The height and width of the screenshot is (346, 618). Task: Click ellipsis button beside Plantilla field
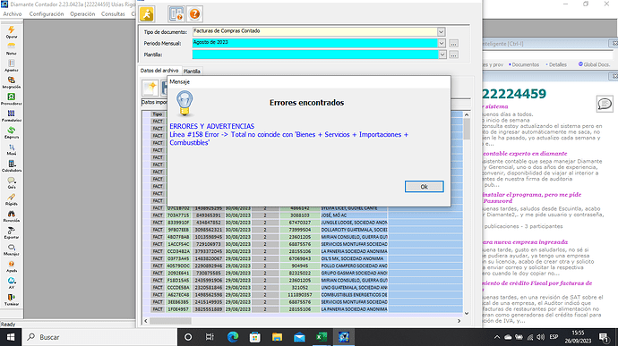tap(453, 55)
